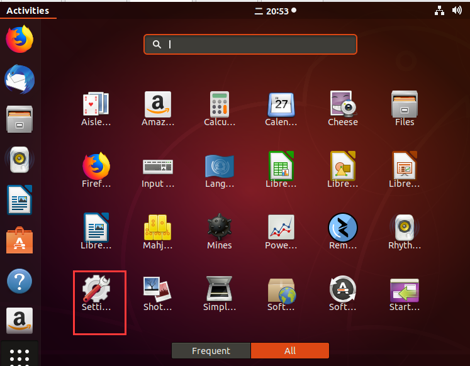This screenshot has width=470, height=366.
Task: Open the Help question-mark icon in the dock
Action: click(x=20, y=281)
